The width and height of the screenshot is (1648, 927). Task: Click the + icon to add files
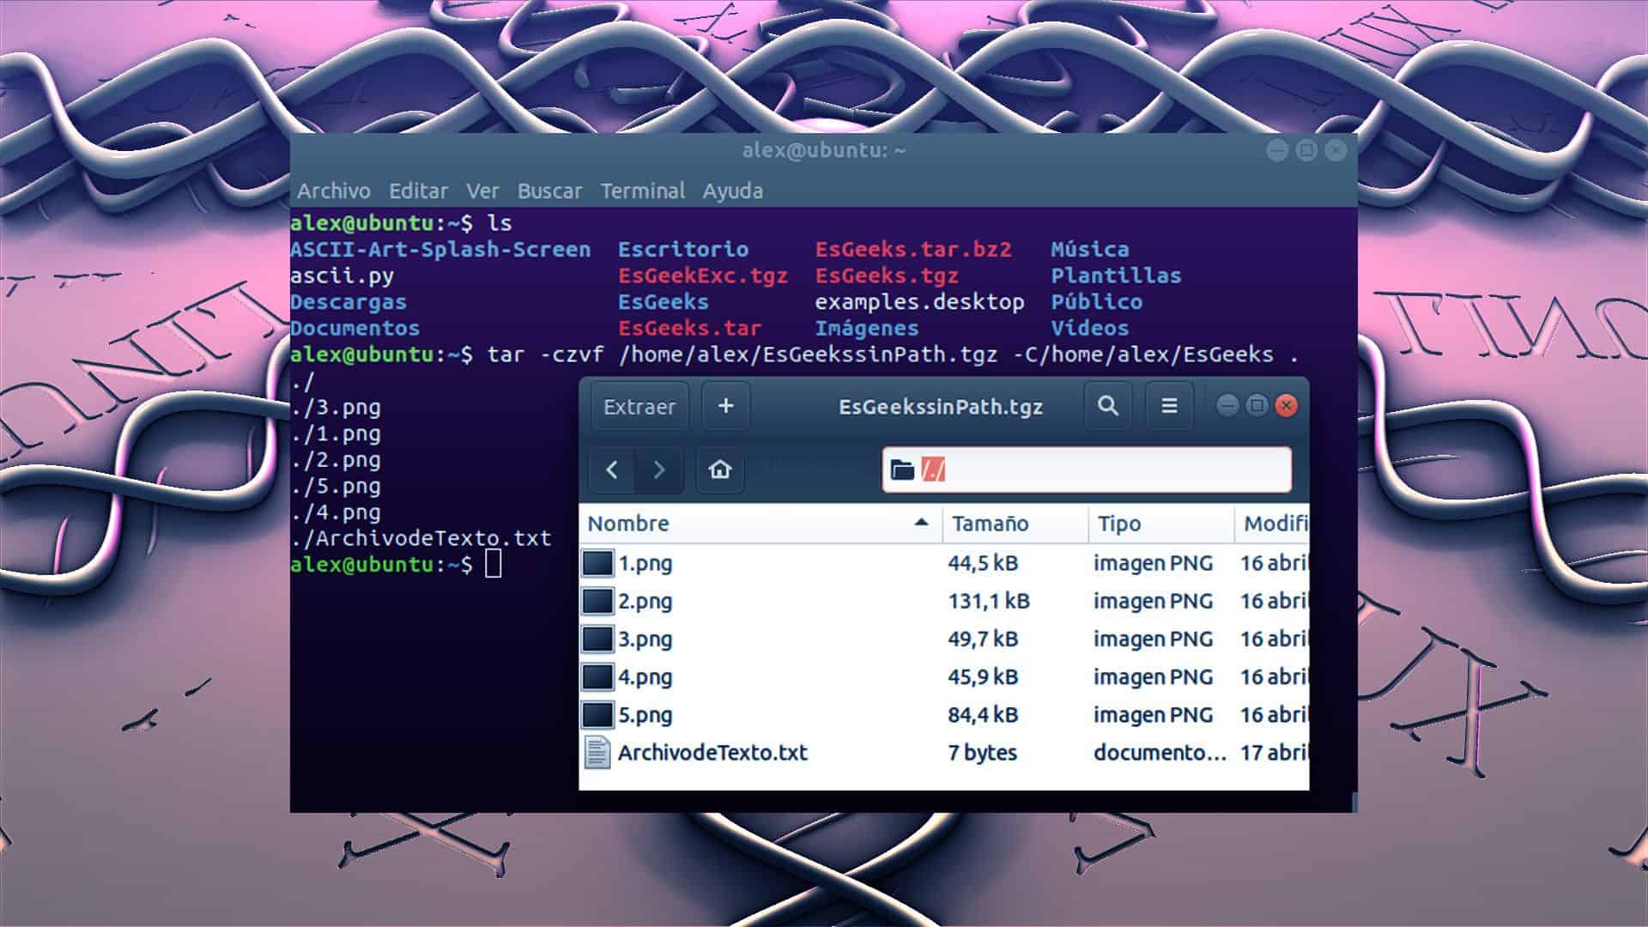click(725, 406)
